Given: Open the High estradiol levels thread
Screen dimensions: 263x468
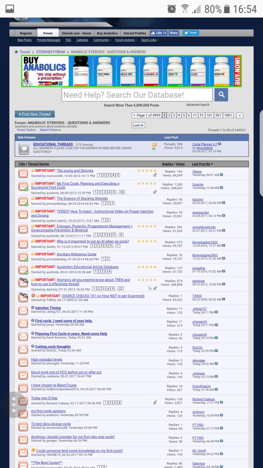Looking at the screenshot, I should click(x=47, y=360).
